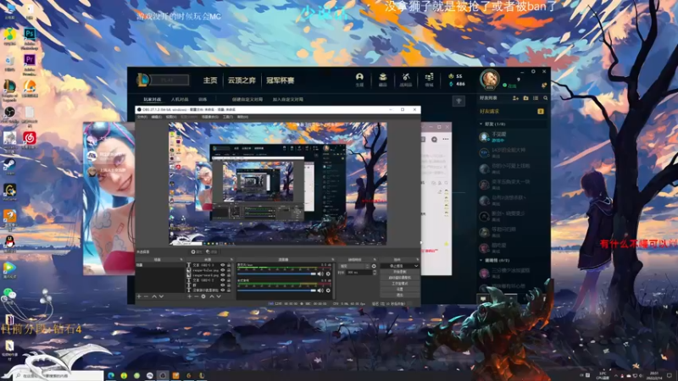Pop out the 场景 dock panel
Screen dimensions: 678x381
181,259
